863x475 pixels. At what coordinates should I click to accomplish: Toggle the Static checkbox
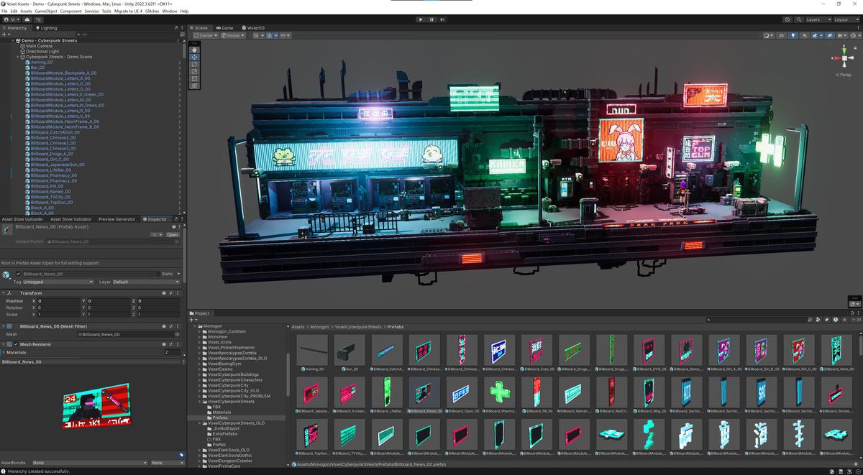click(x=158, y=274)
